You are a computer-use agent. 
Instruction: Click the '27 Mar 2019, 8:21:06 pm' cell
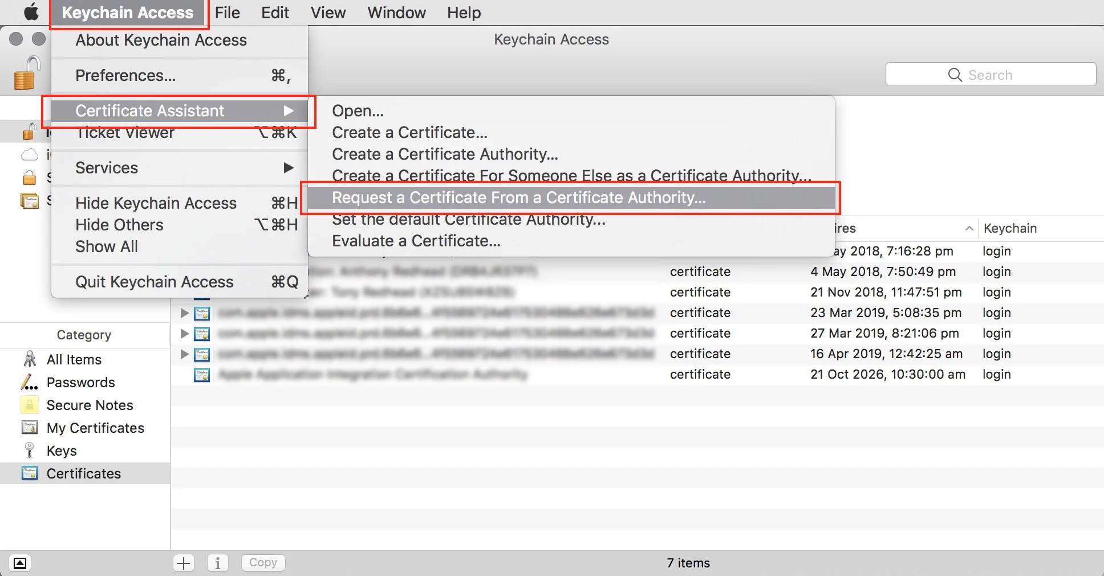pyautogui.click(x=884, y=333)
